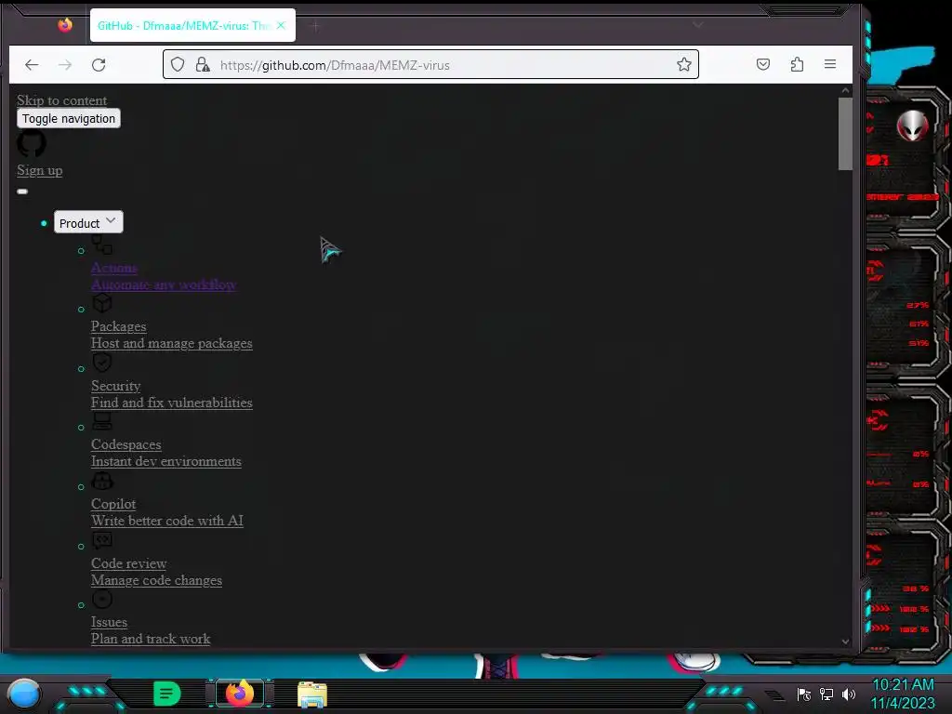Click the Alienware head desktop gadget
This screenshot has height=714, width=952.
[913, 126]
